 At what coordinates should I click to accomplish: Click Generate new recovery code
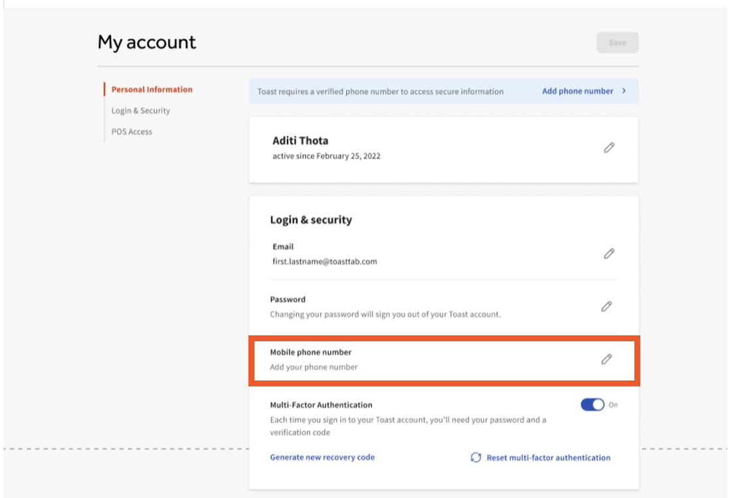point(321,457)
